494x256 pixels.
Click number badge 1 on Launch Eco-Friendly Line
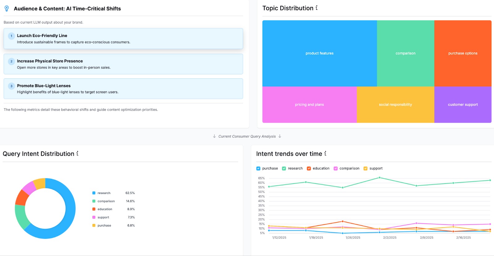pyautogui.click(x=11, y=36)
